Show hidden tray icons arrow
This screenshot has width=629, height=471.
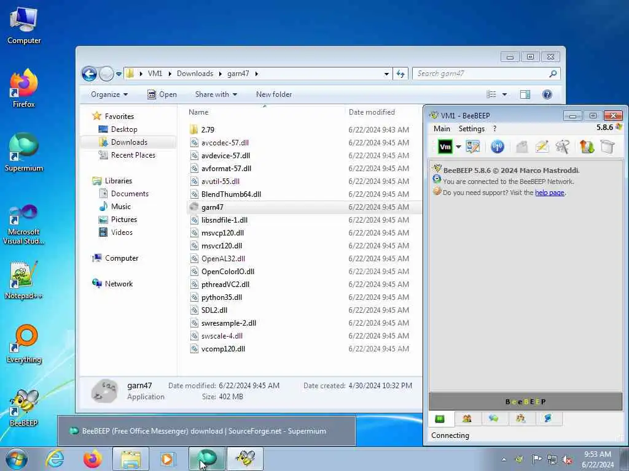tap(504, 459)
